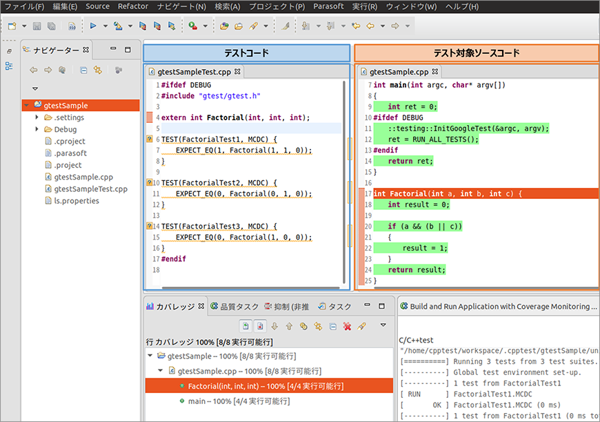
Task: Click the plain open folder toolbar icon
Action: point(239,26)
